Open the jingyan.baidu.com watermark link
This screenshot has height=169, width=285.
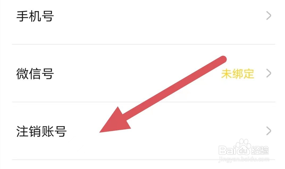pos(244,159)
